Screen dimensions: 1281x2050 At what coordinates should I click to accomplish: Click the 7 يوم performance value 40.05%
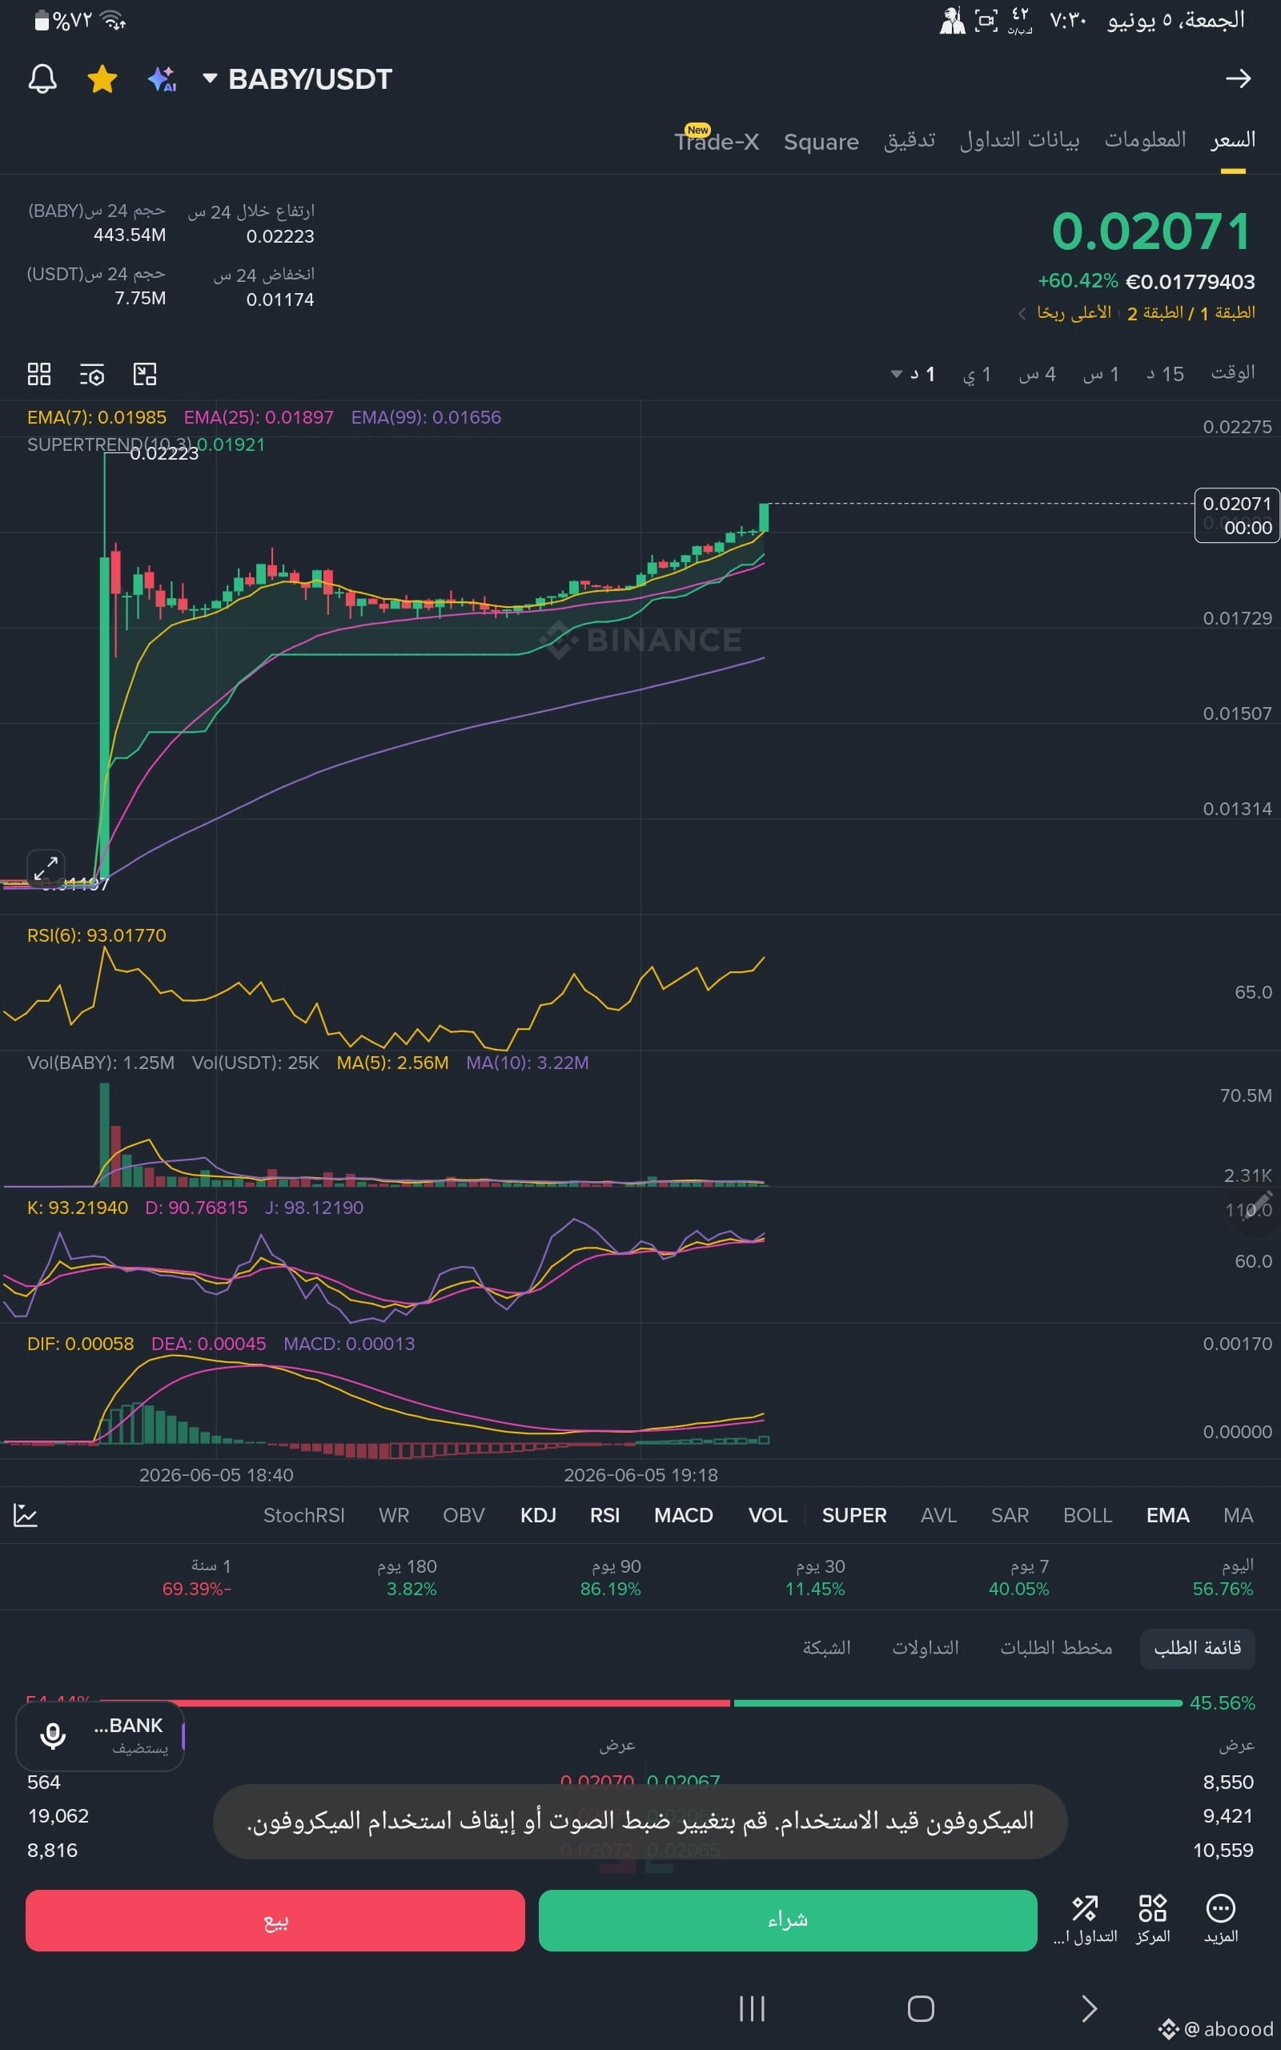pyautogui.click(x=1018, y=1590)
